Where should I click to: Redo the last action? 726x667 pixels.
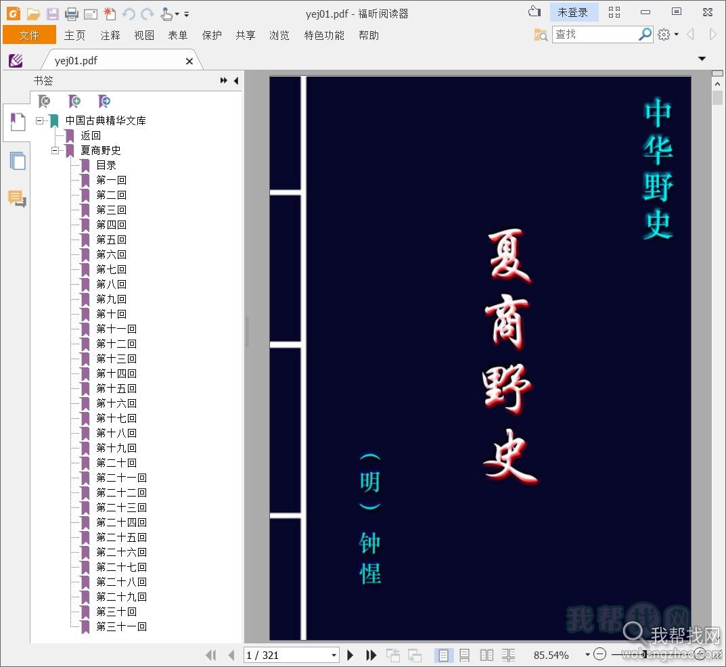tap(148, 14)
